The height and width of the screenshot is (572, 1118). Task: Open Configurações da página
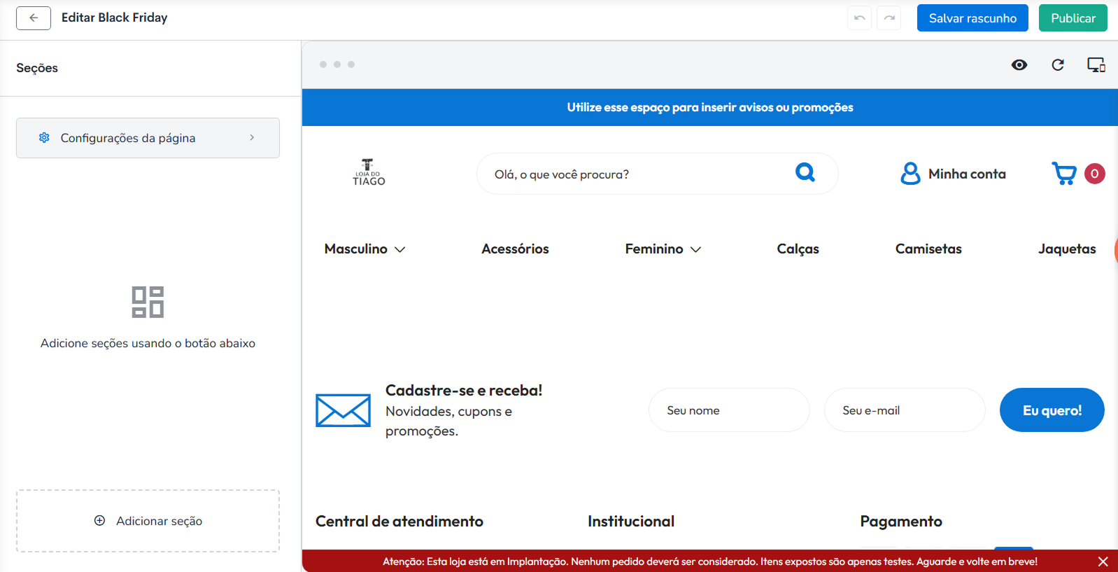click(148, 138)
